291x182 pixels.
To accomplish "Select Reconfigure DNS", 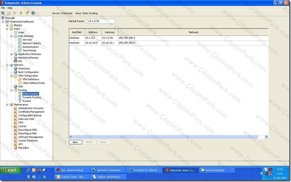I will tap(27, 130).
